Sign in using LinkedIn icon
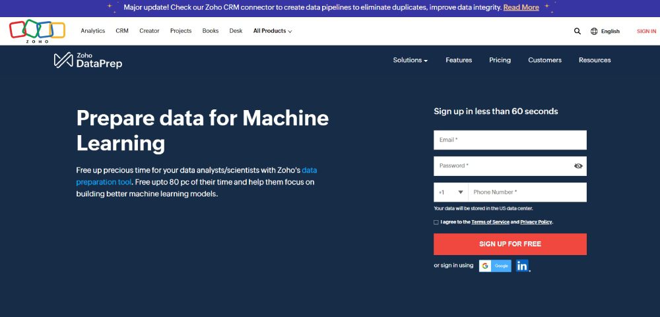 pos(522,266)
